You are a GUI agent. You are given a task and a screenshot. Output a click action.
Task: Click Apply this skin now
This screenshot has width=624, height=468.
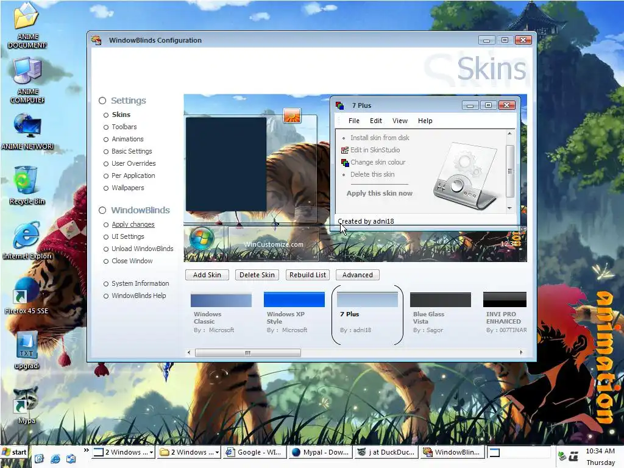coord(379,193)
